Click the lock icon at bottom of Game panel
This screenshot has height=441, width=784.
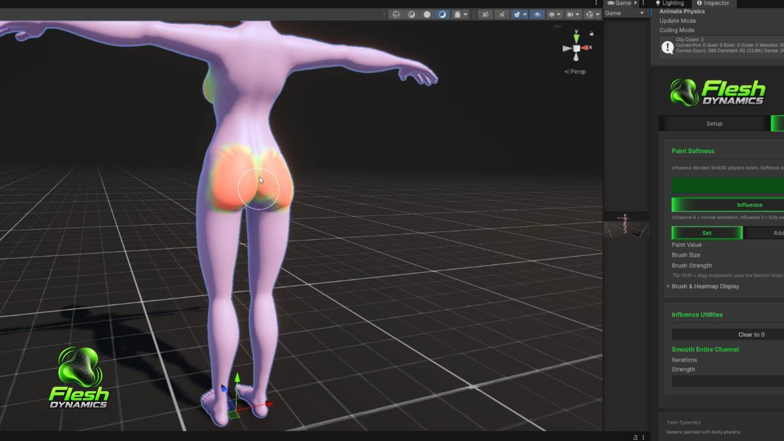(x=635, y=437)
